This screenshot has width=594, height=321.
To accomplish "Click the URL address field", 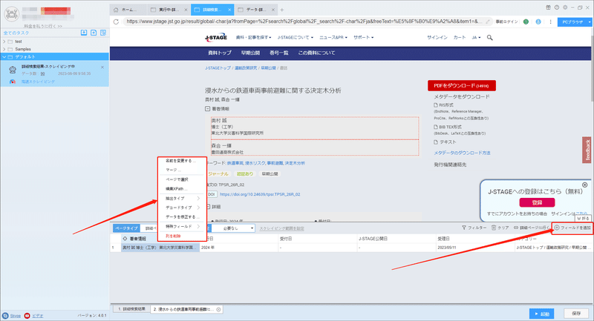I will coord(304,21).
